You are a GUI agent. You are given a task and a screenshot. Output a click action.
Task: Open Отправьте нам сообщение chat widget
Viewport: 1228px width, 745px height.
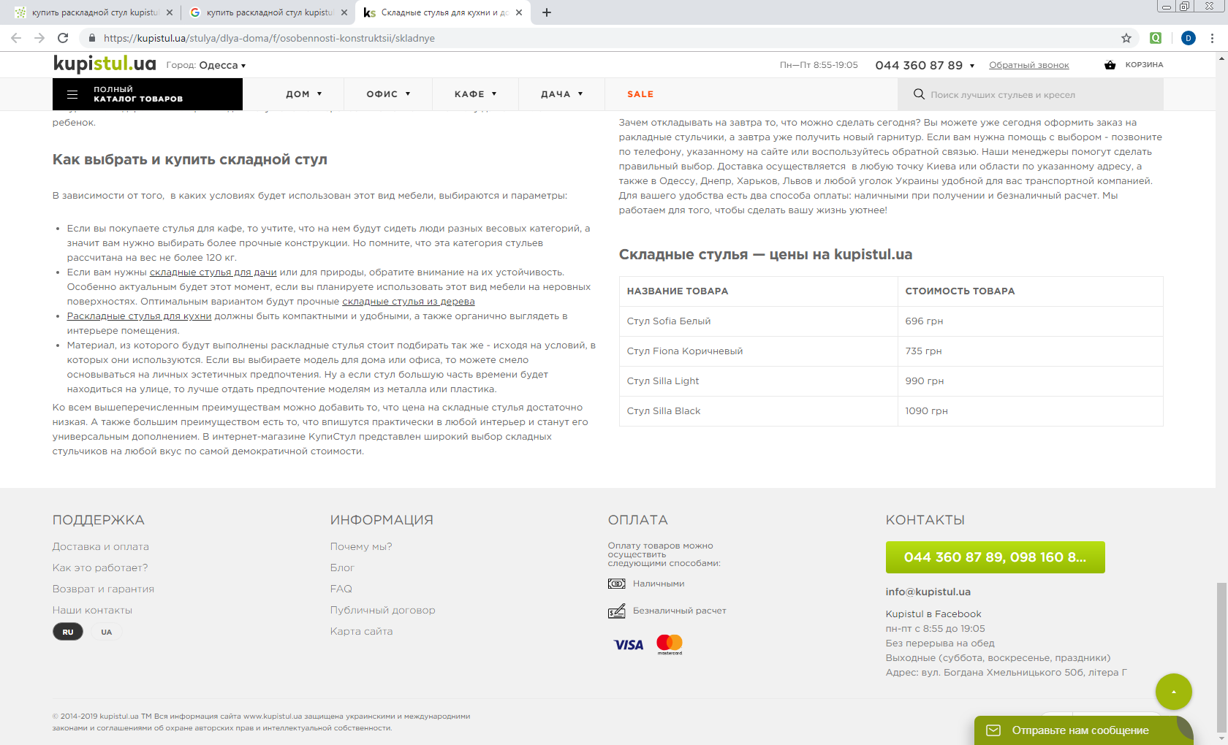pos(1083,730)
